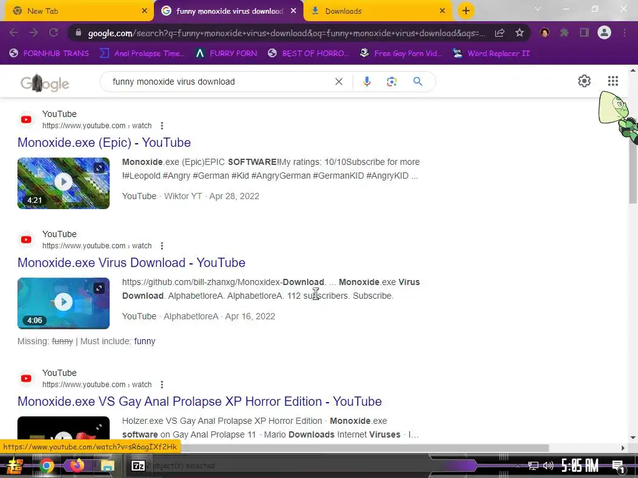This screenshot has height=478, width=638.
Task: Open the Google apps grid
Action: click(x=613, y=81)
